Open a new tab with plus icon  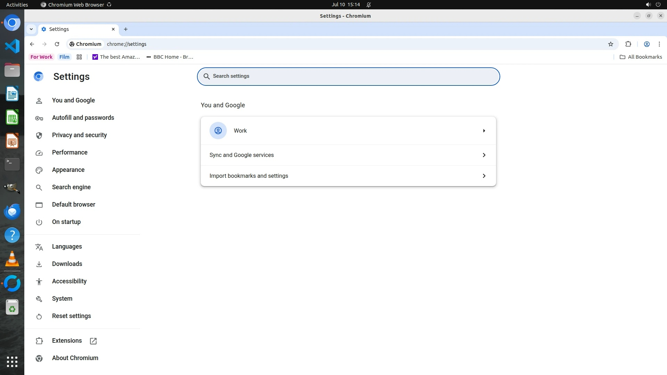click(126, 29)
